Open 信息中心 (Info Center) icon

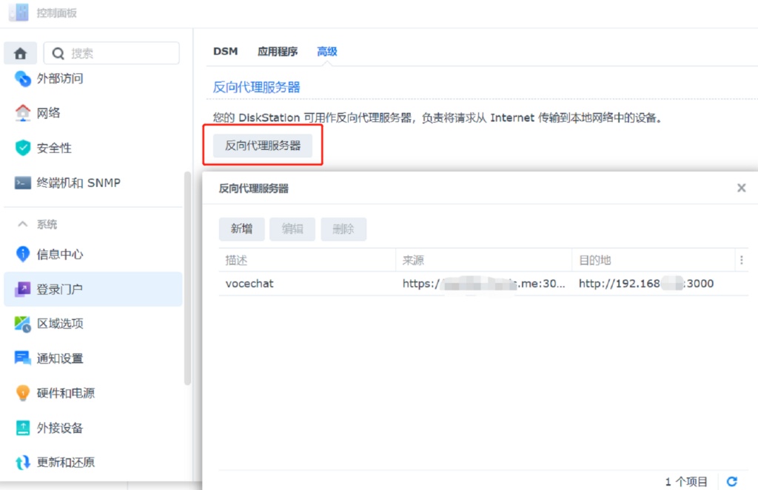tap(23, 254)
